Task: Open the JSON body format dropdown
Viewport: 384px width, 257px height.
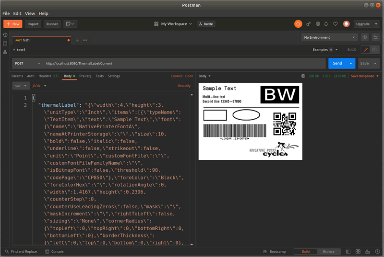Action: [x=39, y=86]
